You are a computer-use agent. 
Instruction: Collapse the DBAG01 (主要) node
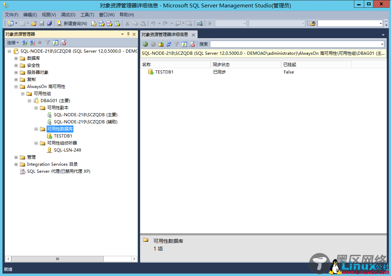[x=29, y=101]
